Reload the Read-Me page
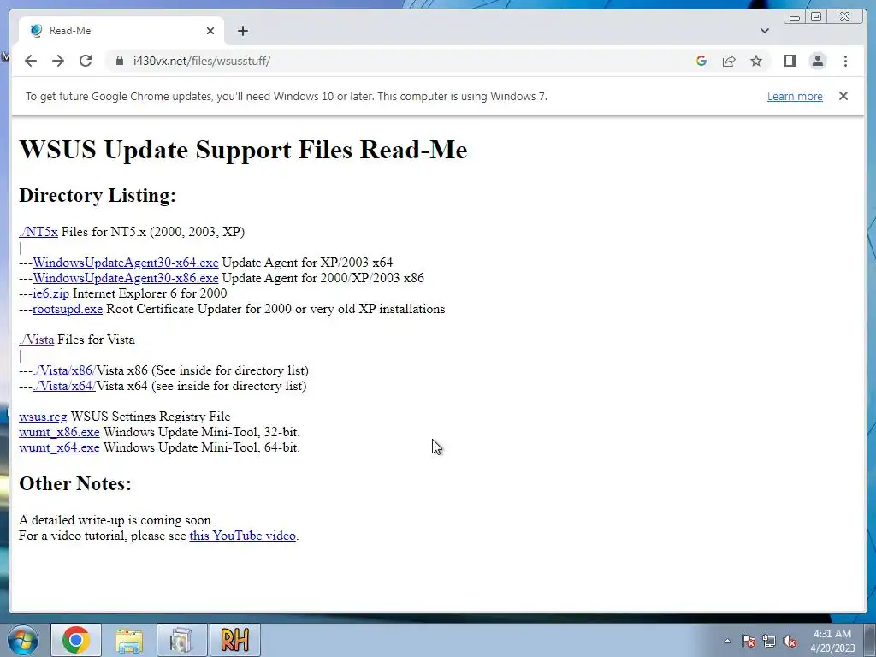Viewport: 876px width, 657px height. point(86,61)
